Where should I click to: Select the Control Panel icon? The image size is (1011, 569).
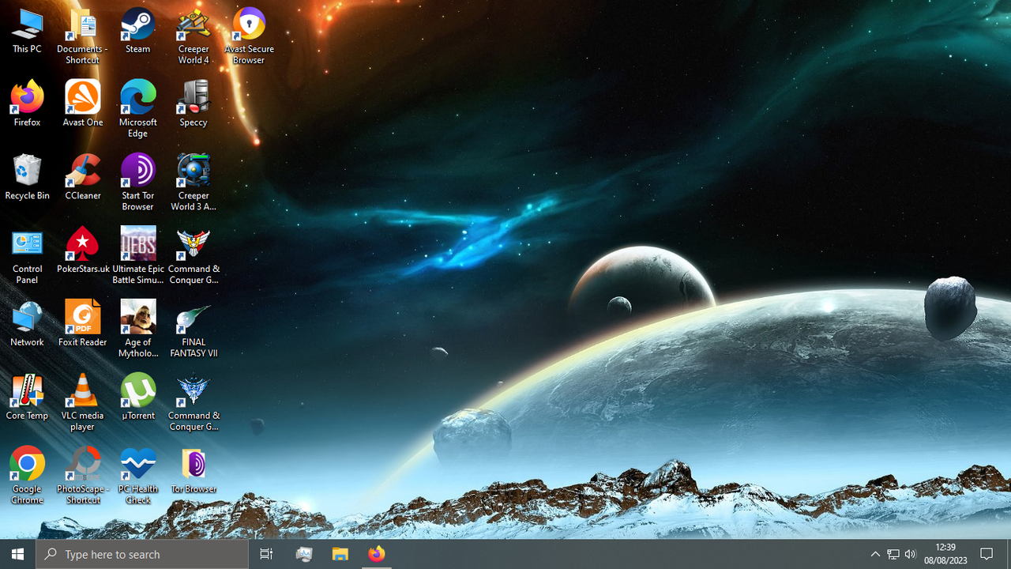tap(27, 256)
